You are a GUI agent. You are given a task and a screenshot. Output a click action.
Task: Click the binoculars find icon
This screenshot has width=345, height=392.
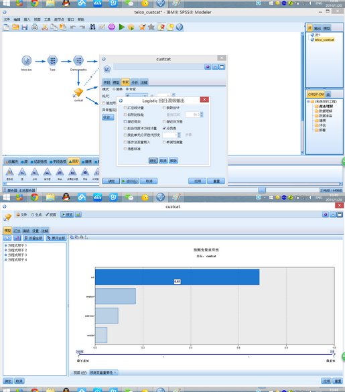click(92, 27)
